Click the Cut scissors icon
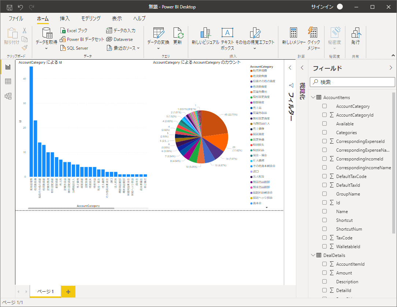 click(x=25, y=31)
